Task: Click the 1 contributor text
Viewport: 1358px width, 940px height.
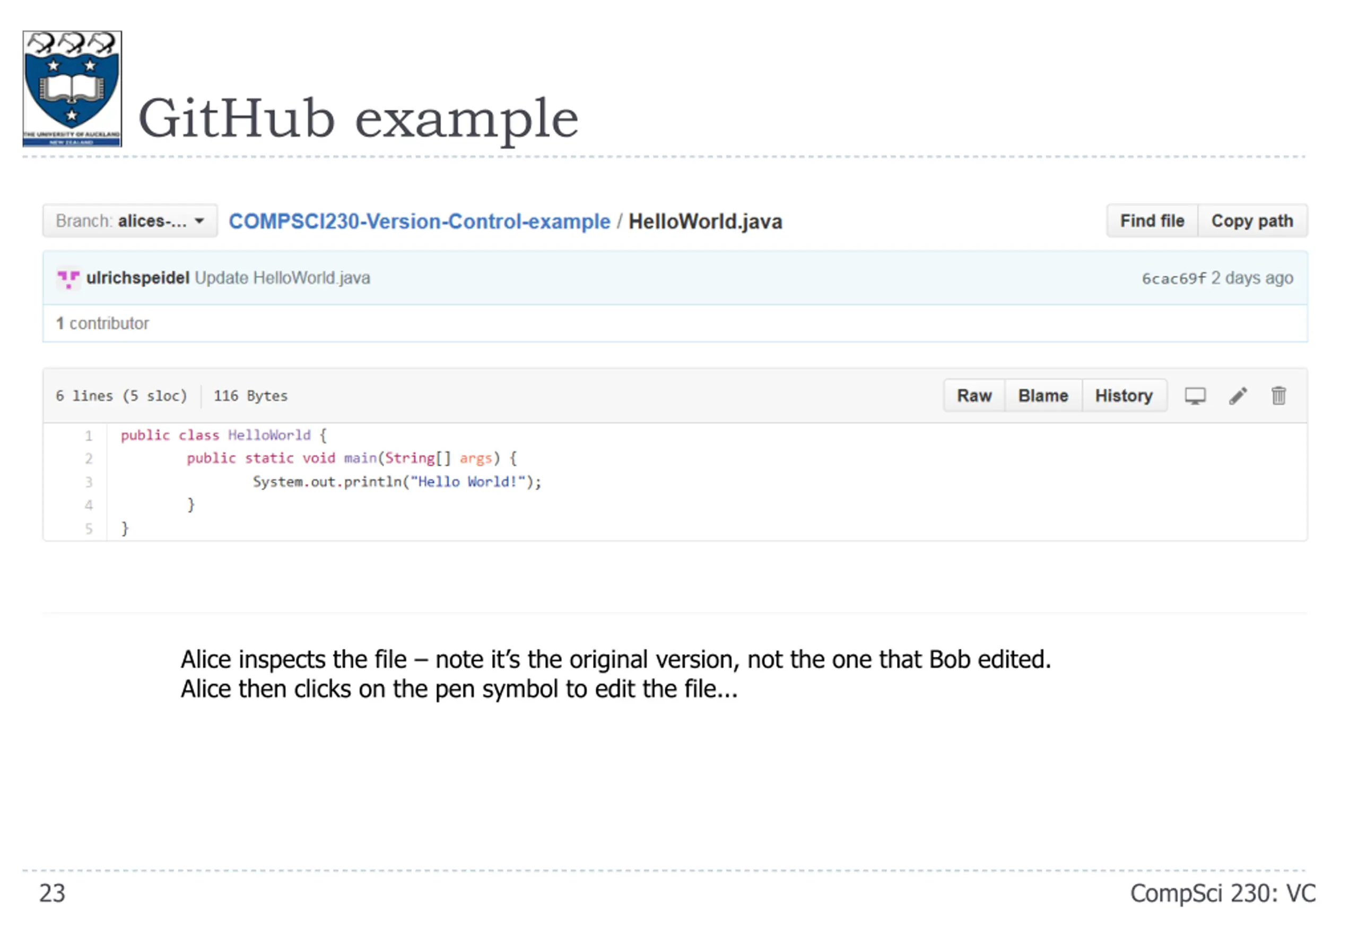Action: (x=102, y=324)
